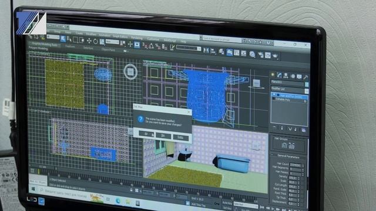376x211 pixels.
Task: Switch to the Motion command panel tab
Action: tap(293, 76)
